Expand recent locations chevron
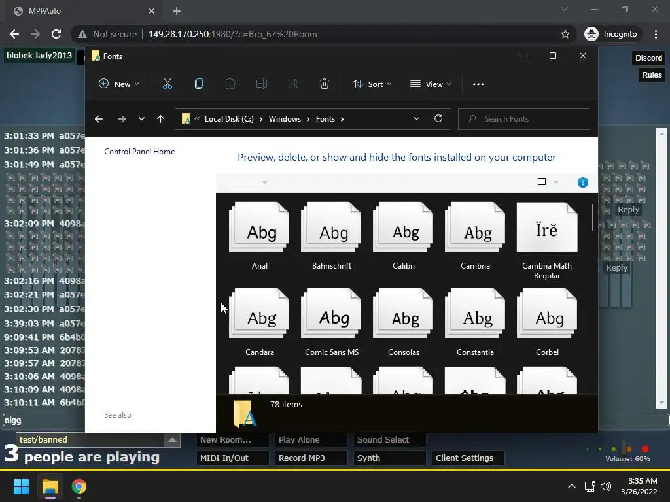 click(141, 119)
